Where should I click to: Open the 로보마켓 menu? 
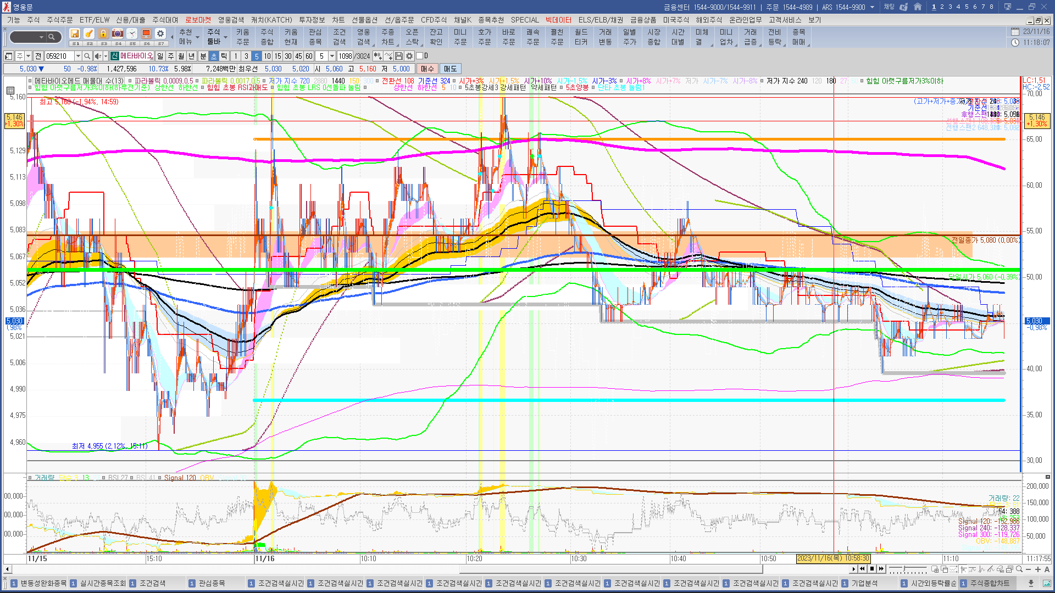point(197,20)
